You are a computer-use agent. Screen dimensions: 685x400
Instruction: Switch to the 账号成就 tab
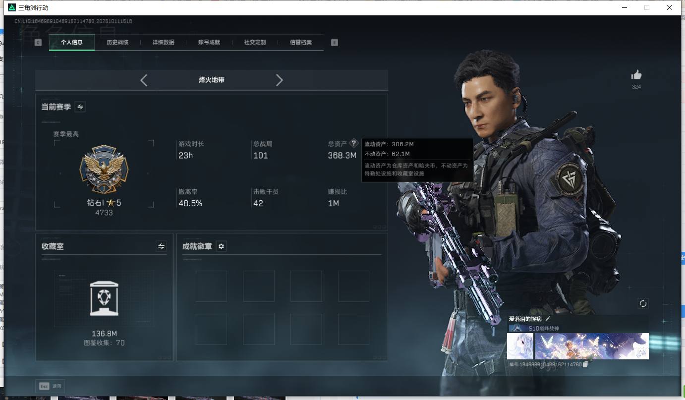[209, 43]
